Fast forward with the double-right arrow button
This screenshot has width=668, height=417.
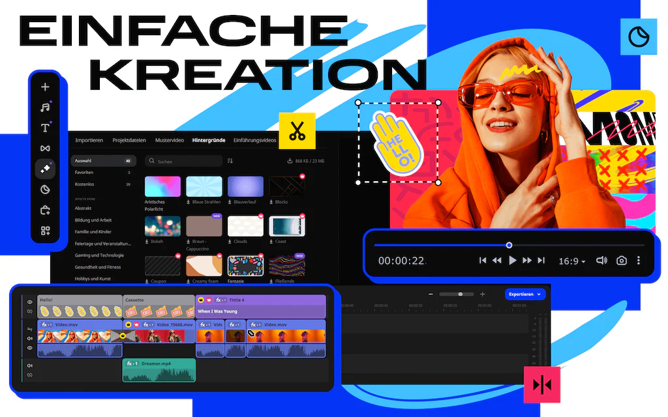[x=527, y=261]
